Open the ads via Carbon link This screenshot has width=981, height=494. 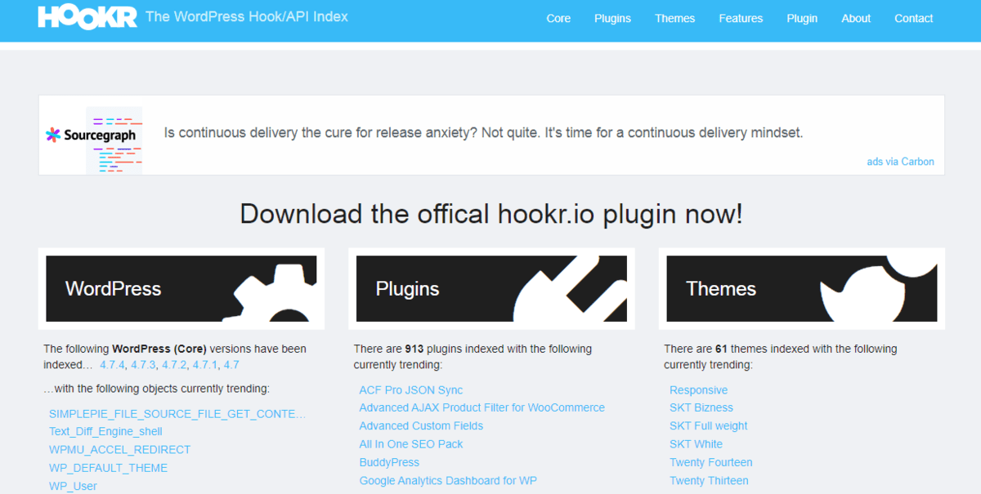[900, 162]
